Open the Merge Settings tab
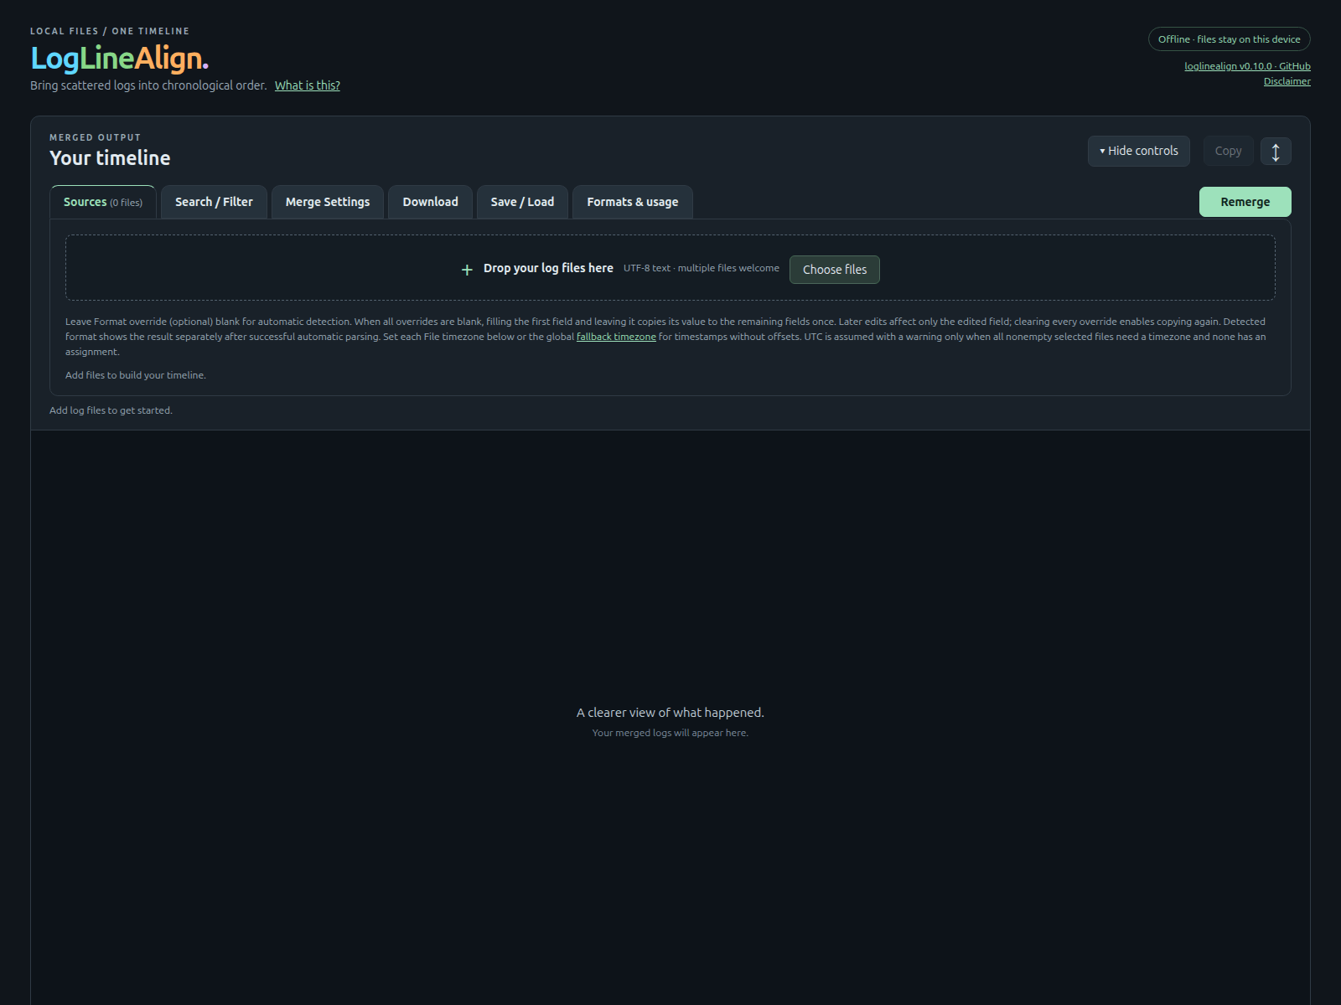1341x1005 pixels. pos(328,202)
